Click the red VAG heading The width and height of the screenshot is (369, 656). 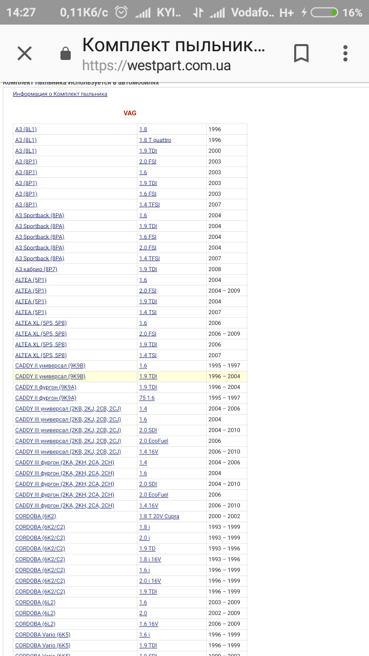(x=130, y=113)
